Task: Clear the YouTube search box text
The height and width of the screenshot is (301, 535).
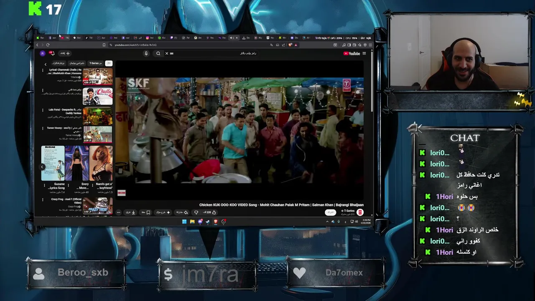Action: [x=166, y=54]
